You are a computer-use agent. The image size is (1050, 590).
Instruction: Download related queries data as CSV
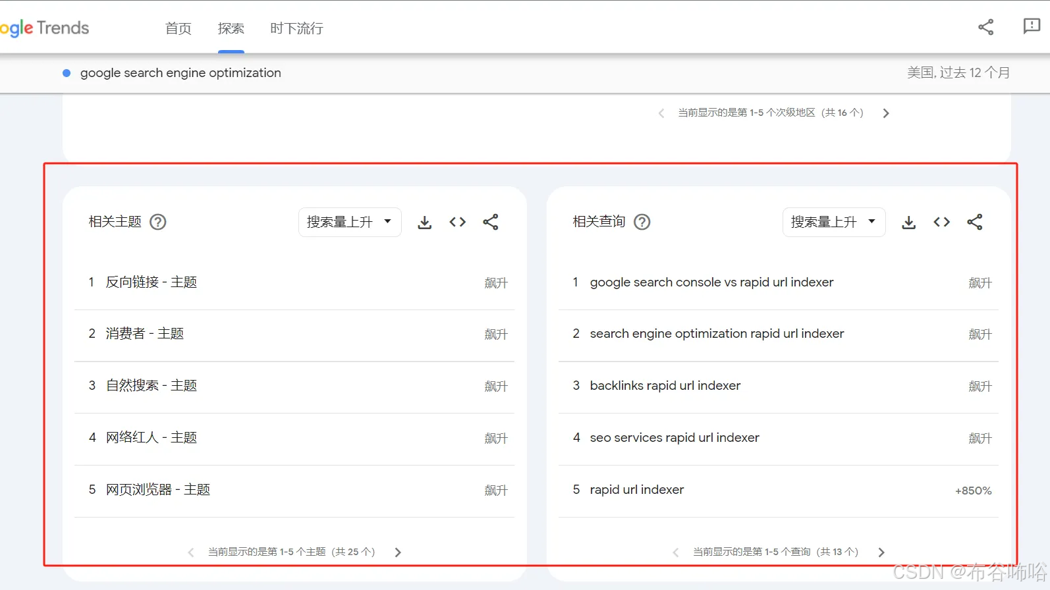(x=909, y=223)
